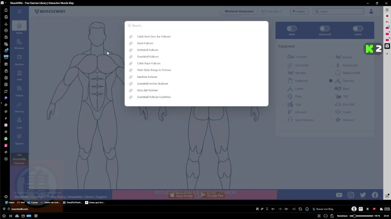
Task: Select Dumbbell Pullover Eccentrics search result
Action: (x=196, y=97)
